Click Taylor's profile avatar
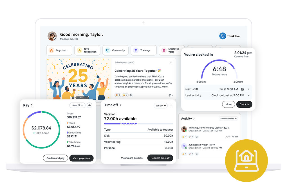This screenshot has width=287, height=191. (x=52, y=36)
